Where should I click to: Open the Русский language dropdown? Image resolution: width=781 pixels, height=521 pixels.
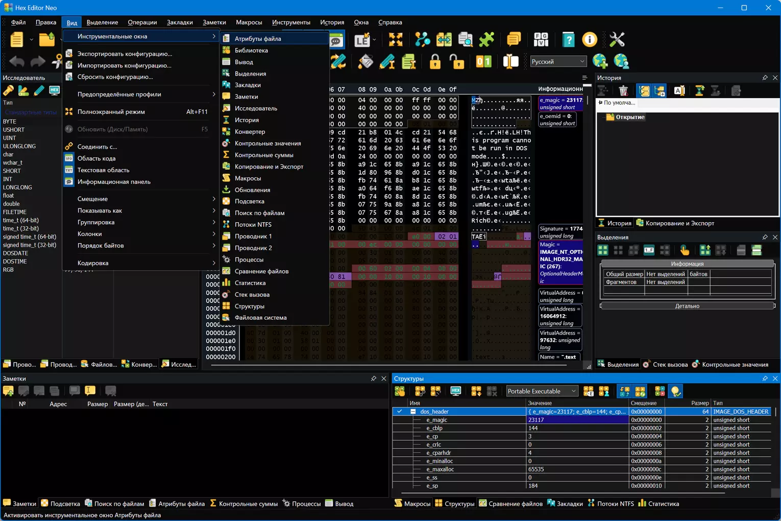point(558,61)
